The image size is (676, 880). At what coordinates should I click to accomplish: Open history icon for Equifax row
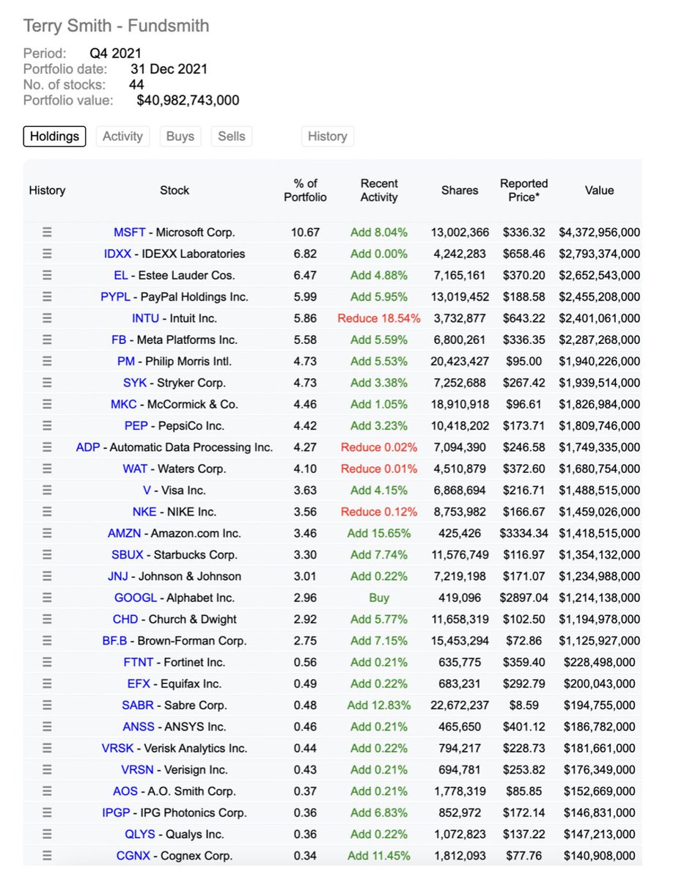click(47, 684)
